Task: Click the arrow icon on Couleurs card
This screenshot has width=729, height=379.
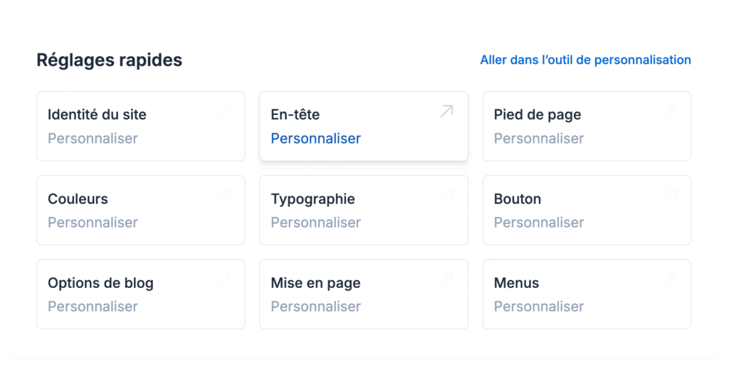Action: (224, 195)
